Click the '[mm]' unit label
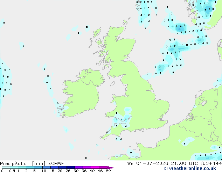222x172 pixels. [39, 164]
